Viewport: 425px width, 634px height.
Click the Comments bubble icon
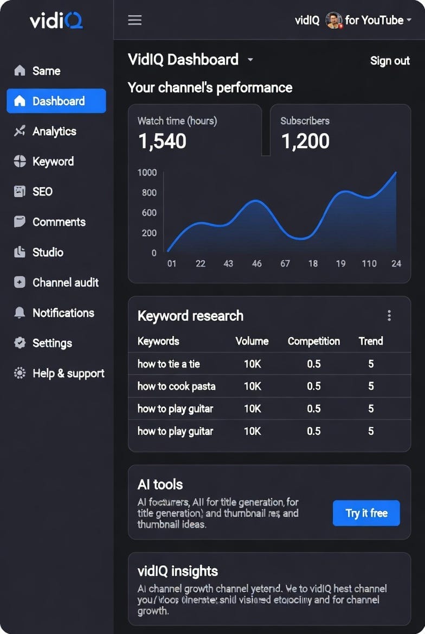click(20, 221)
